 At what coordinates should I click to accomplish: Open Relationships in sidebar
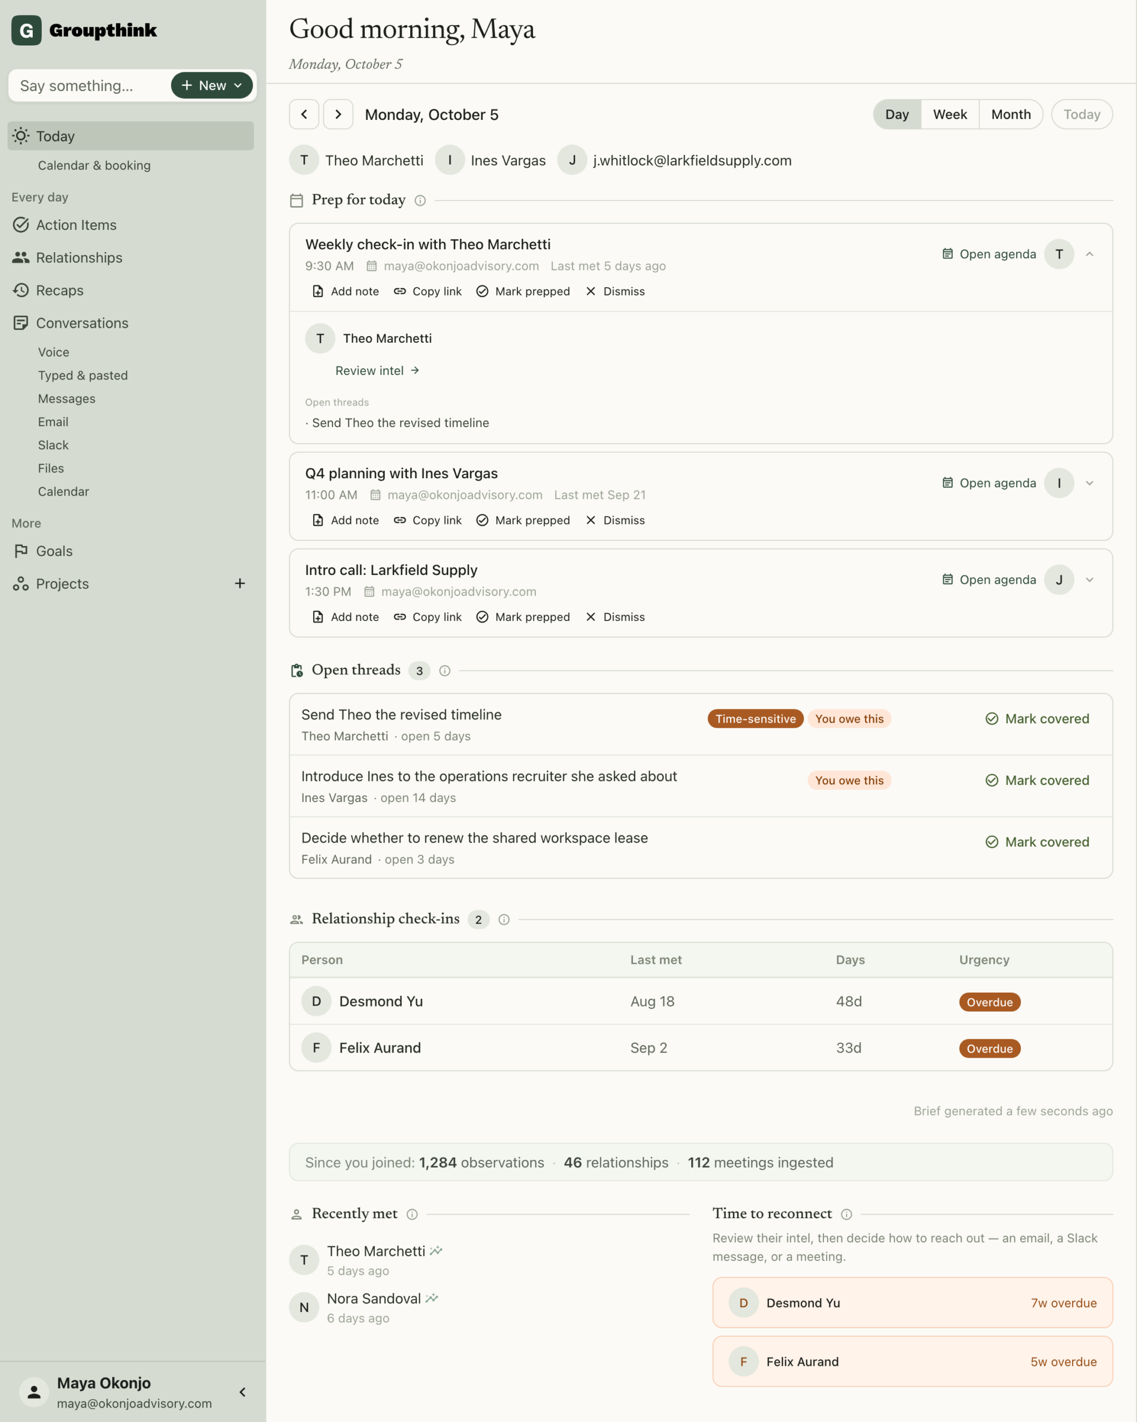point(130,258)
